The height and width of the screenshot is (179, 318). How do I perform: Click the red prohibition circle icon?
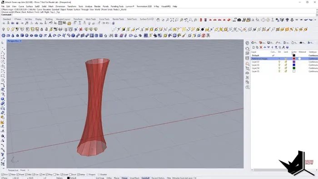[204, 35]
